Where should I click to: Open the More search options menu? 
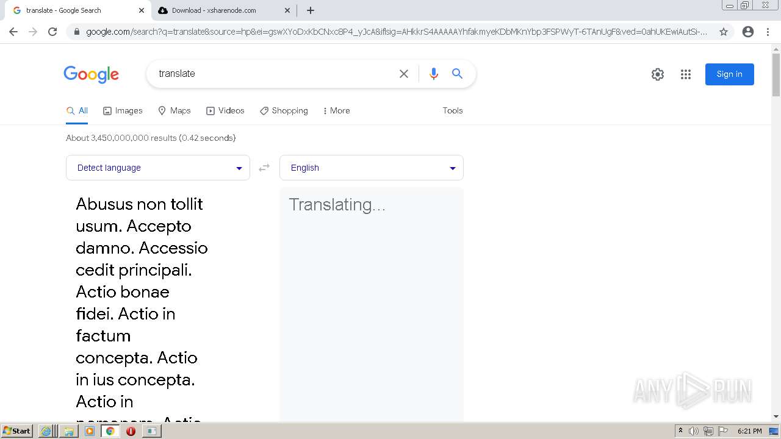coord(336,111)
